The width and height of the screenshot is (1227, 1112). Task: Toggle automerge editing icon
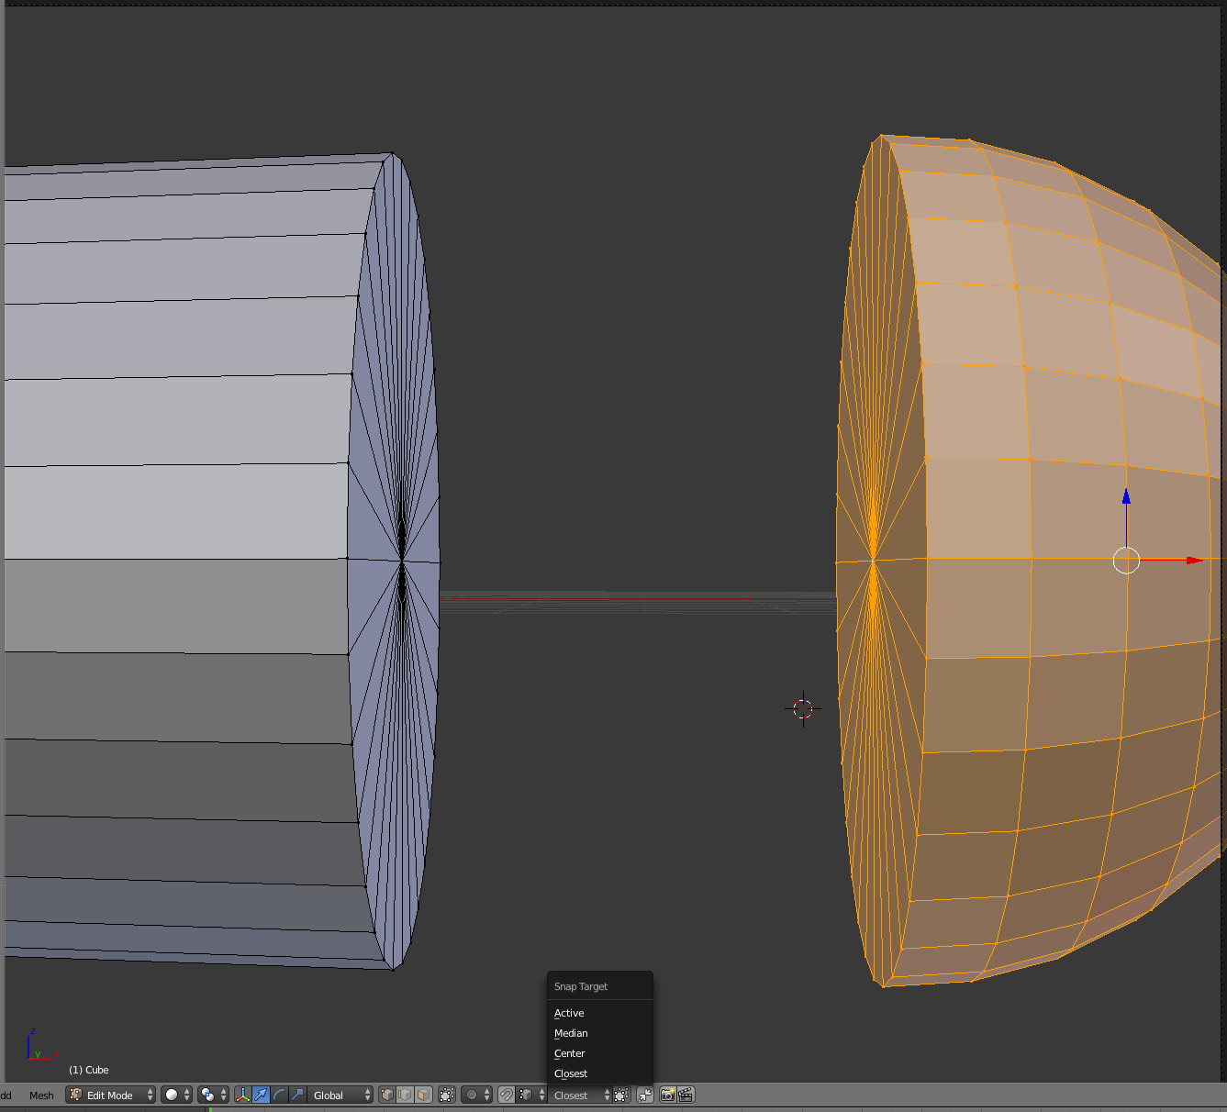[645, 1095]
